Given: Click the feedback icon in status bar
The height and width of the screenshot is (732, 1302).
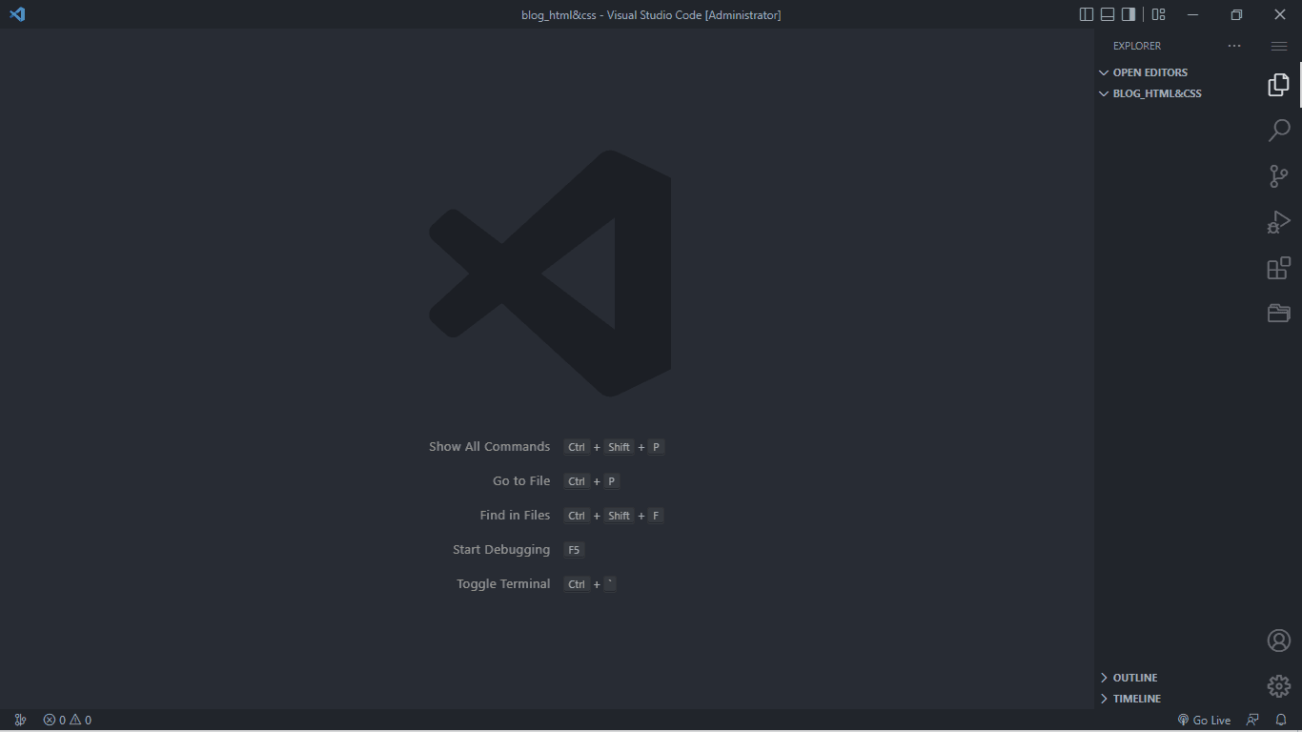Looking at the screenshot, I should point(1252,720).
